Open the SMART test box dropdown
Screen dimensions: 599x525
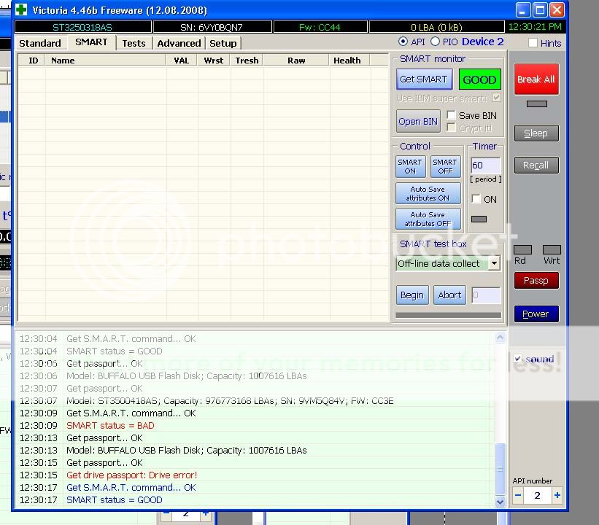click(x=495, y=263)
